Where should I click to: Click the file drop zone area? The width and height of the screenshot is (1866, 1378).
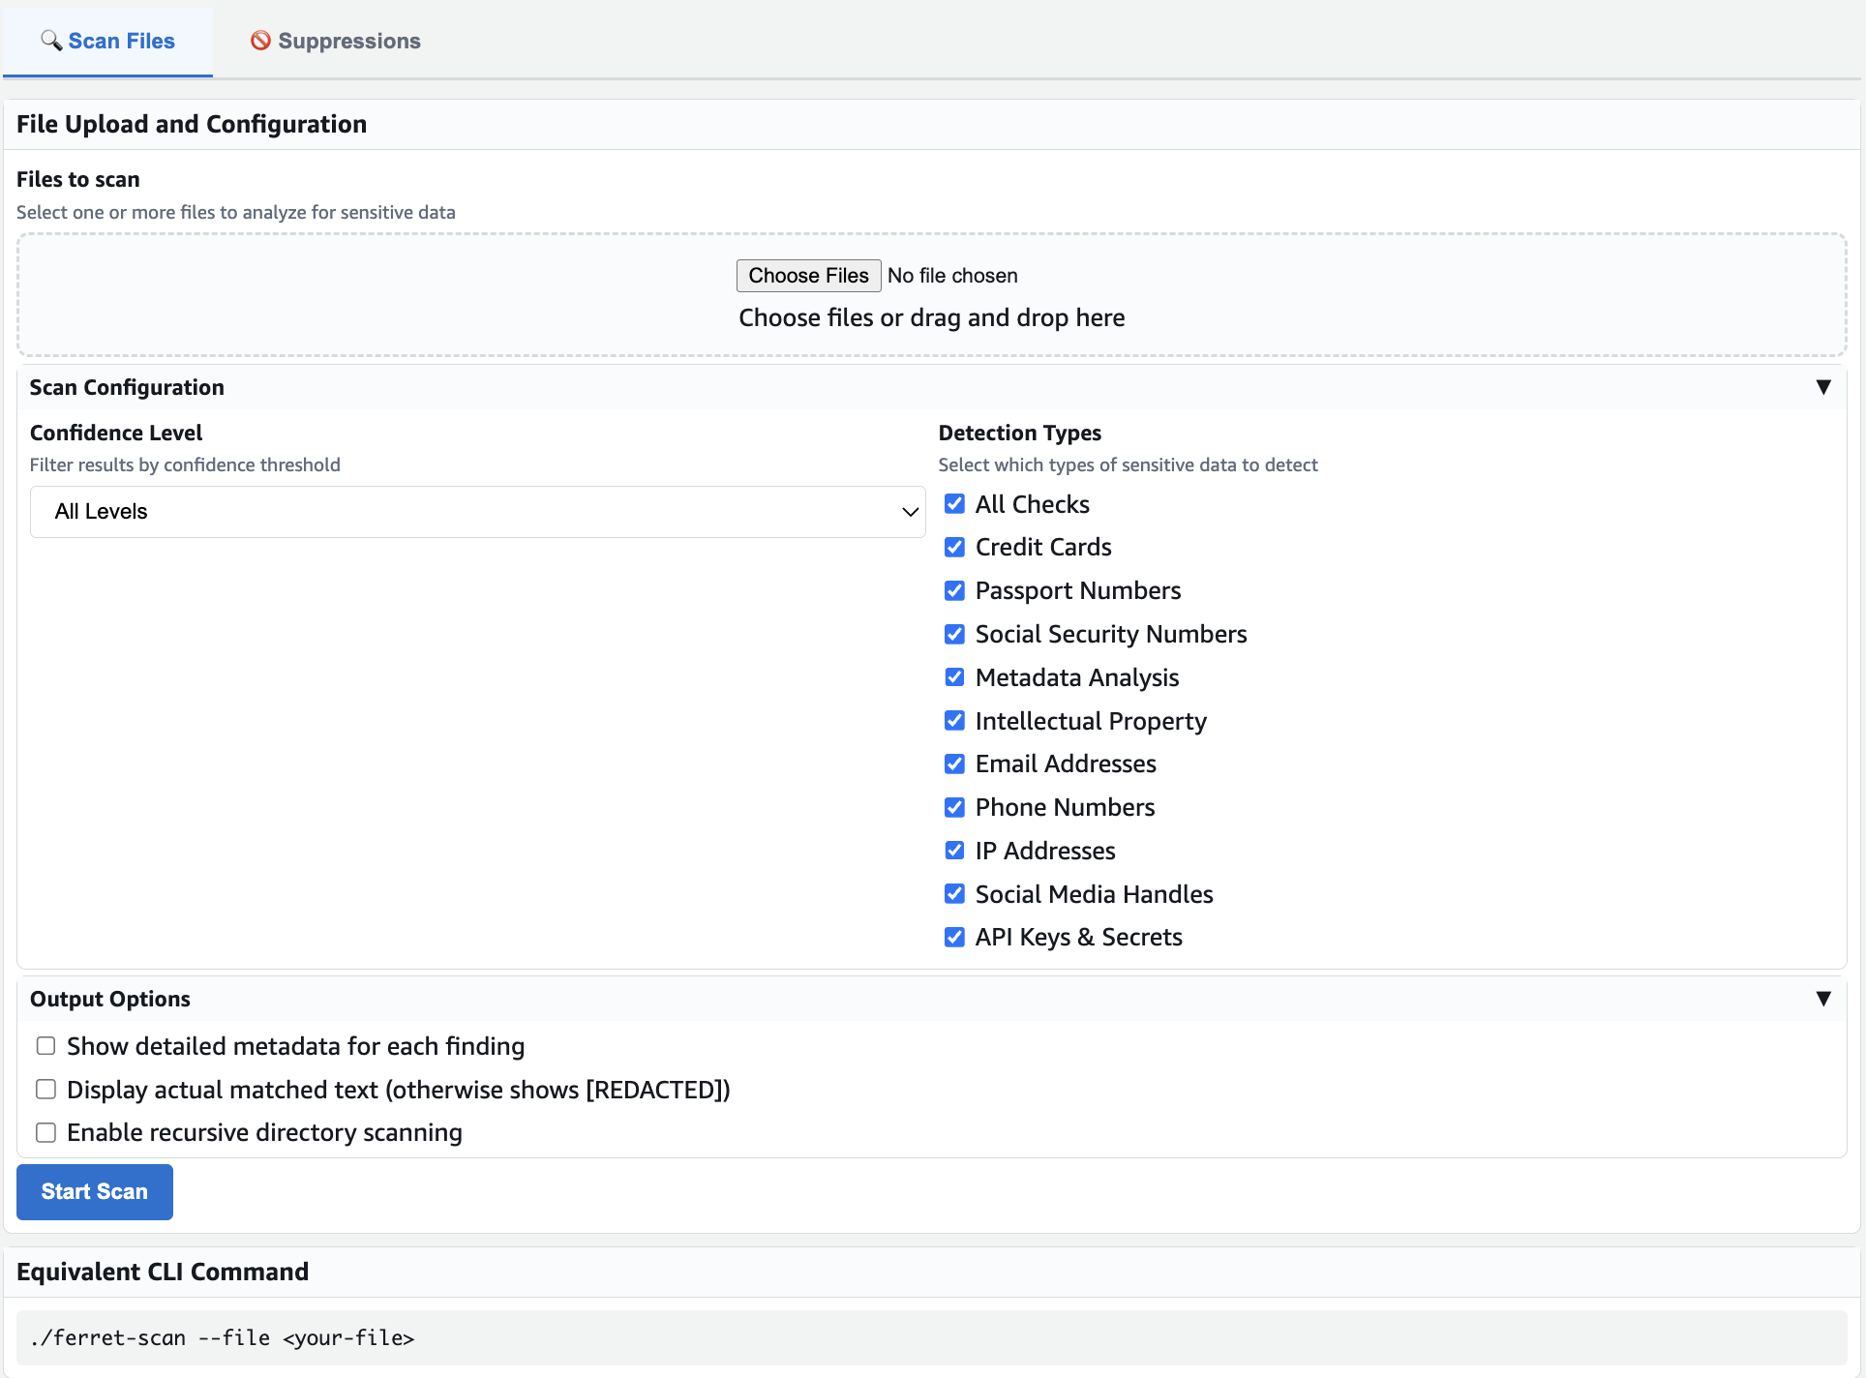coord(932,295)
